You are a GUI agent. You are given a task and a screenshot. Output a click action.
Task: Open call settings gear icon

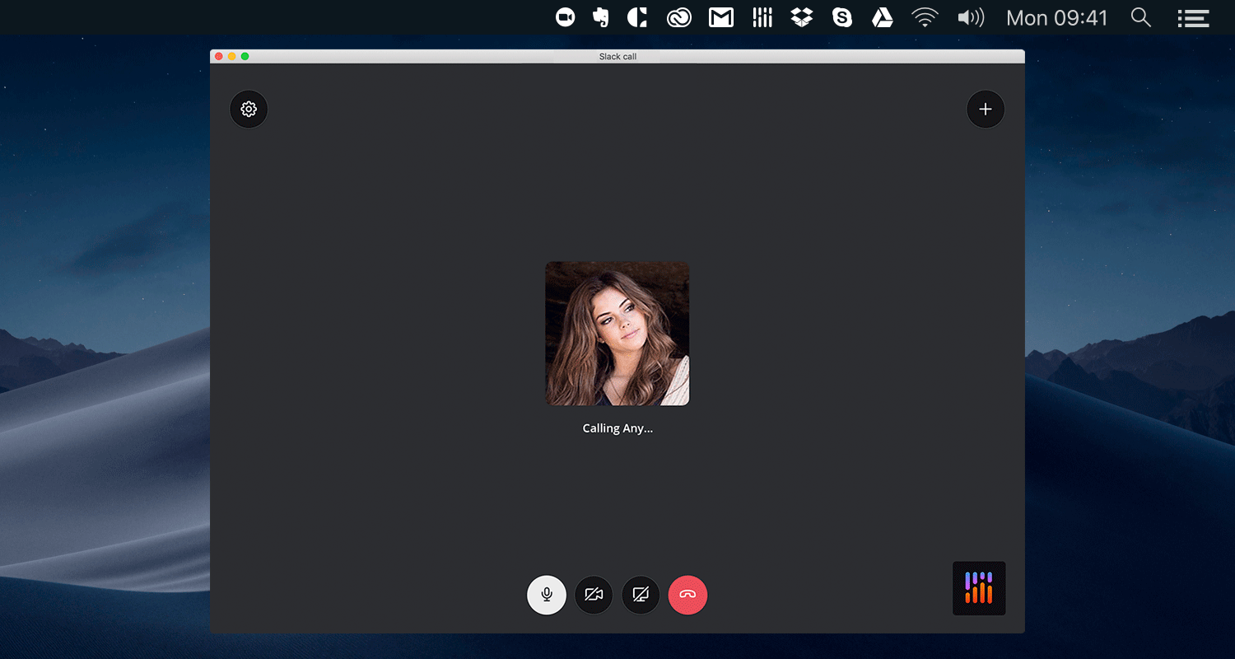click(x=249, y=109)
